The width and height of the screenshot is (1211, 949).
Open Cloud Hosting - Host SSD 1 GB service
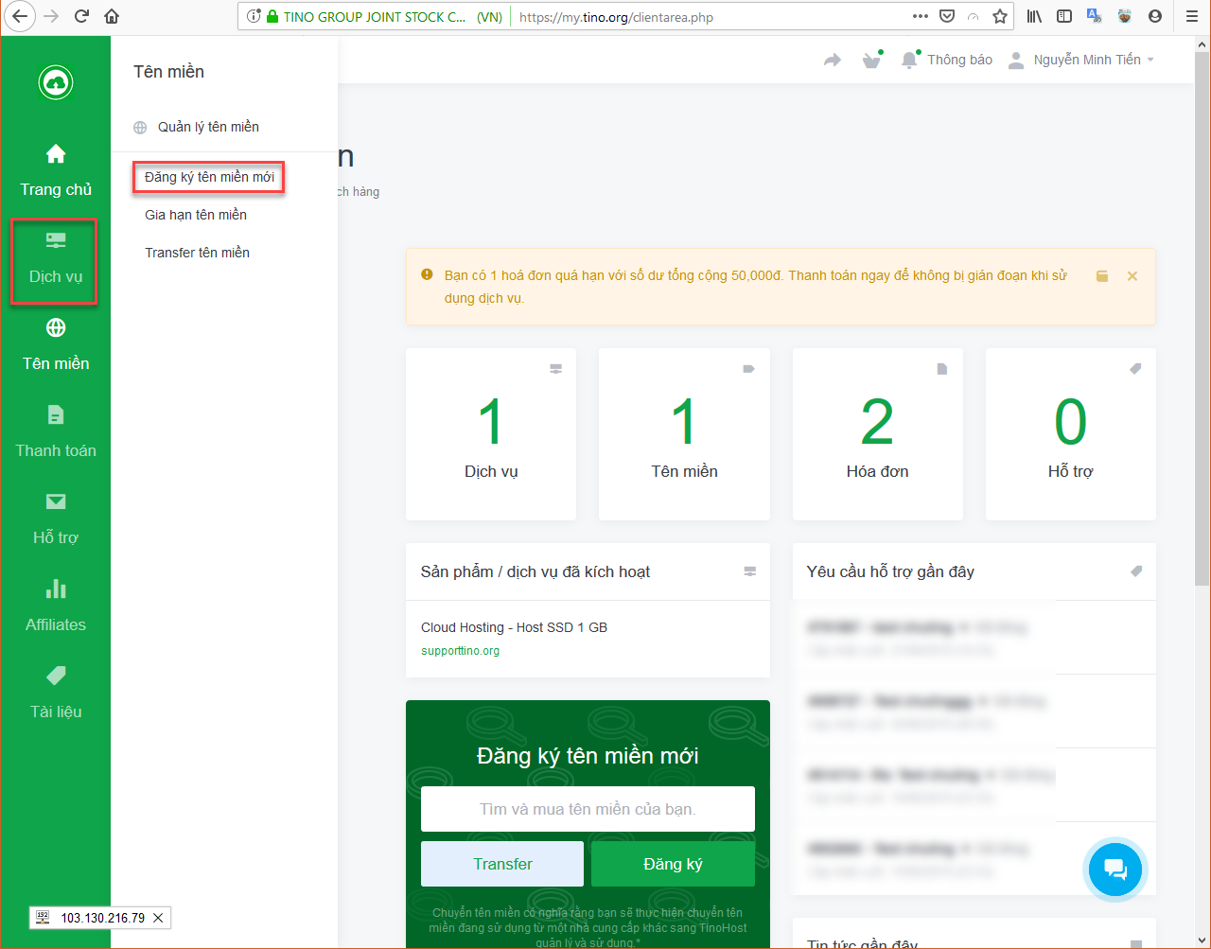(x=514, y=627)
